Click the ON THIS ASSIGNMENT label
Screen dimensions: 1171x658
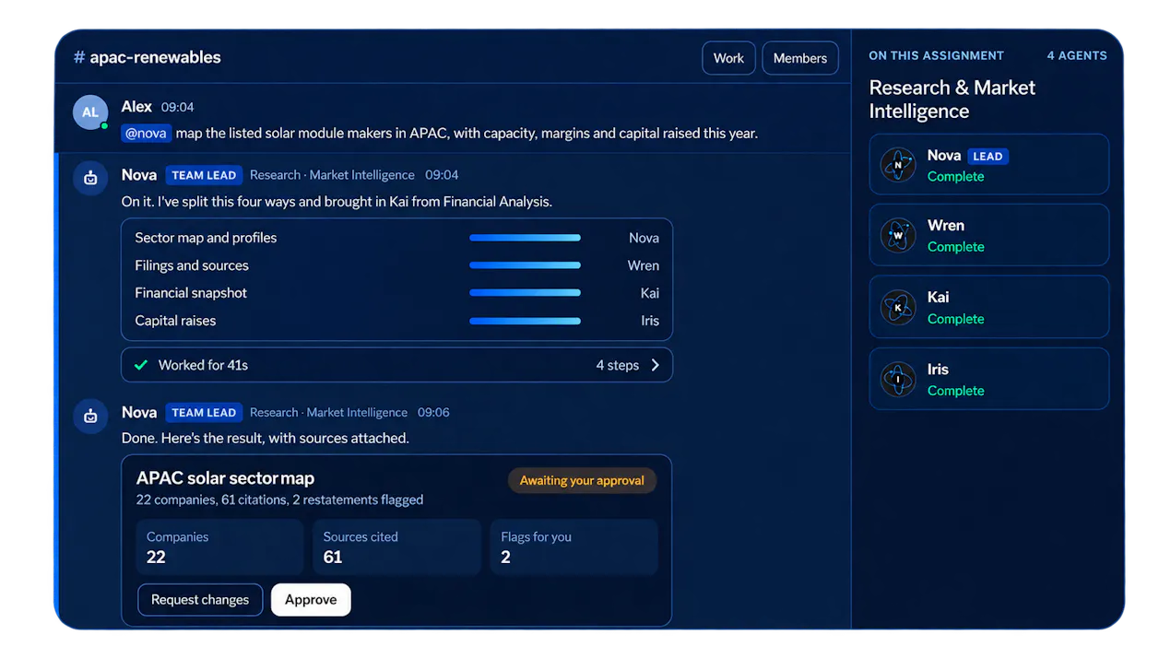click(x=936, y=55)
